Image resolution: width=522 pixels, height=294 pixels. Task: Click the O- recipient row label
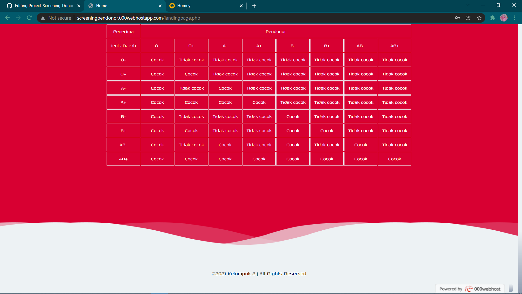pos(123,60)
